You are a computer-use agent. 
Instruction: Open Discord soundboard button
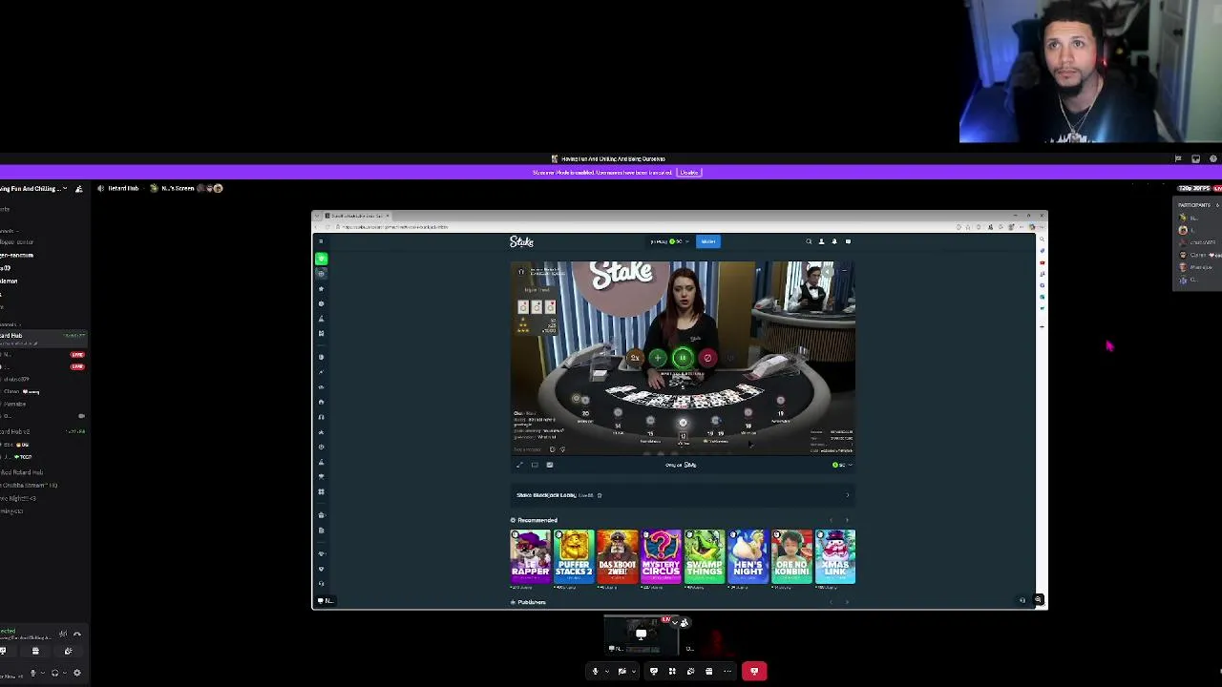tap(690, 671)
